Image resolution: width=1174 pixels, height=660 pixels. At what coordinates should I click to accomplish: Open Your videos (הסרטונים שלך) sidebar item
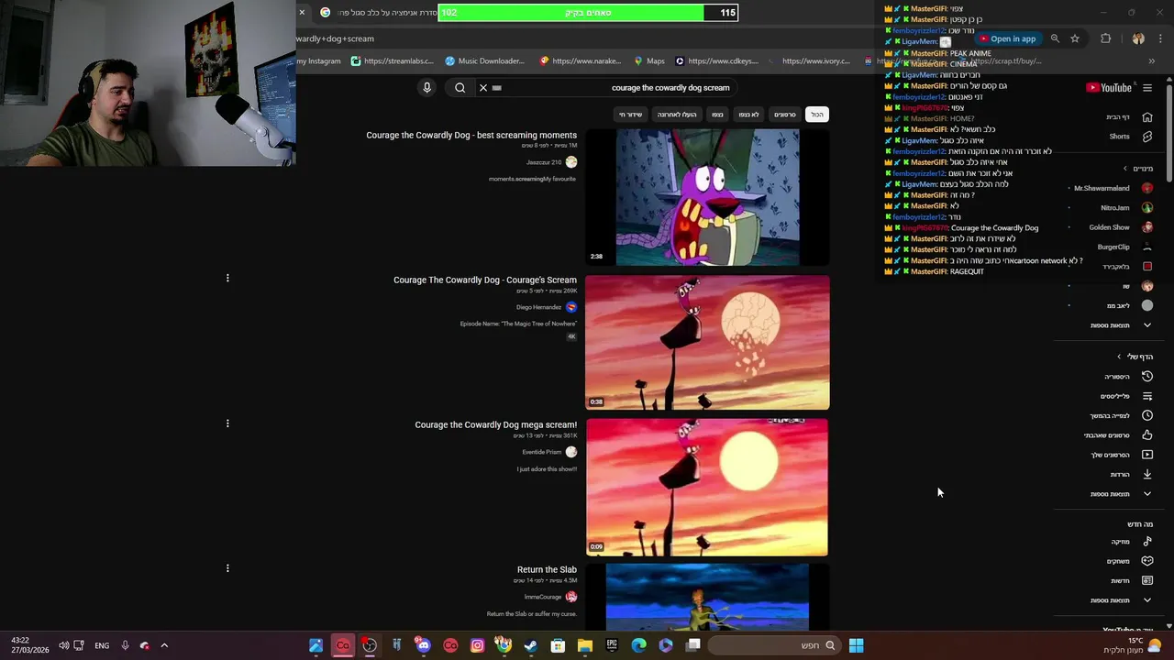(1121, 455)
